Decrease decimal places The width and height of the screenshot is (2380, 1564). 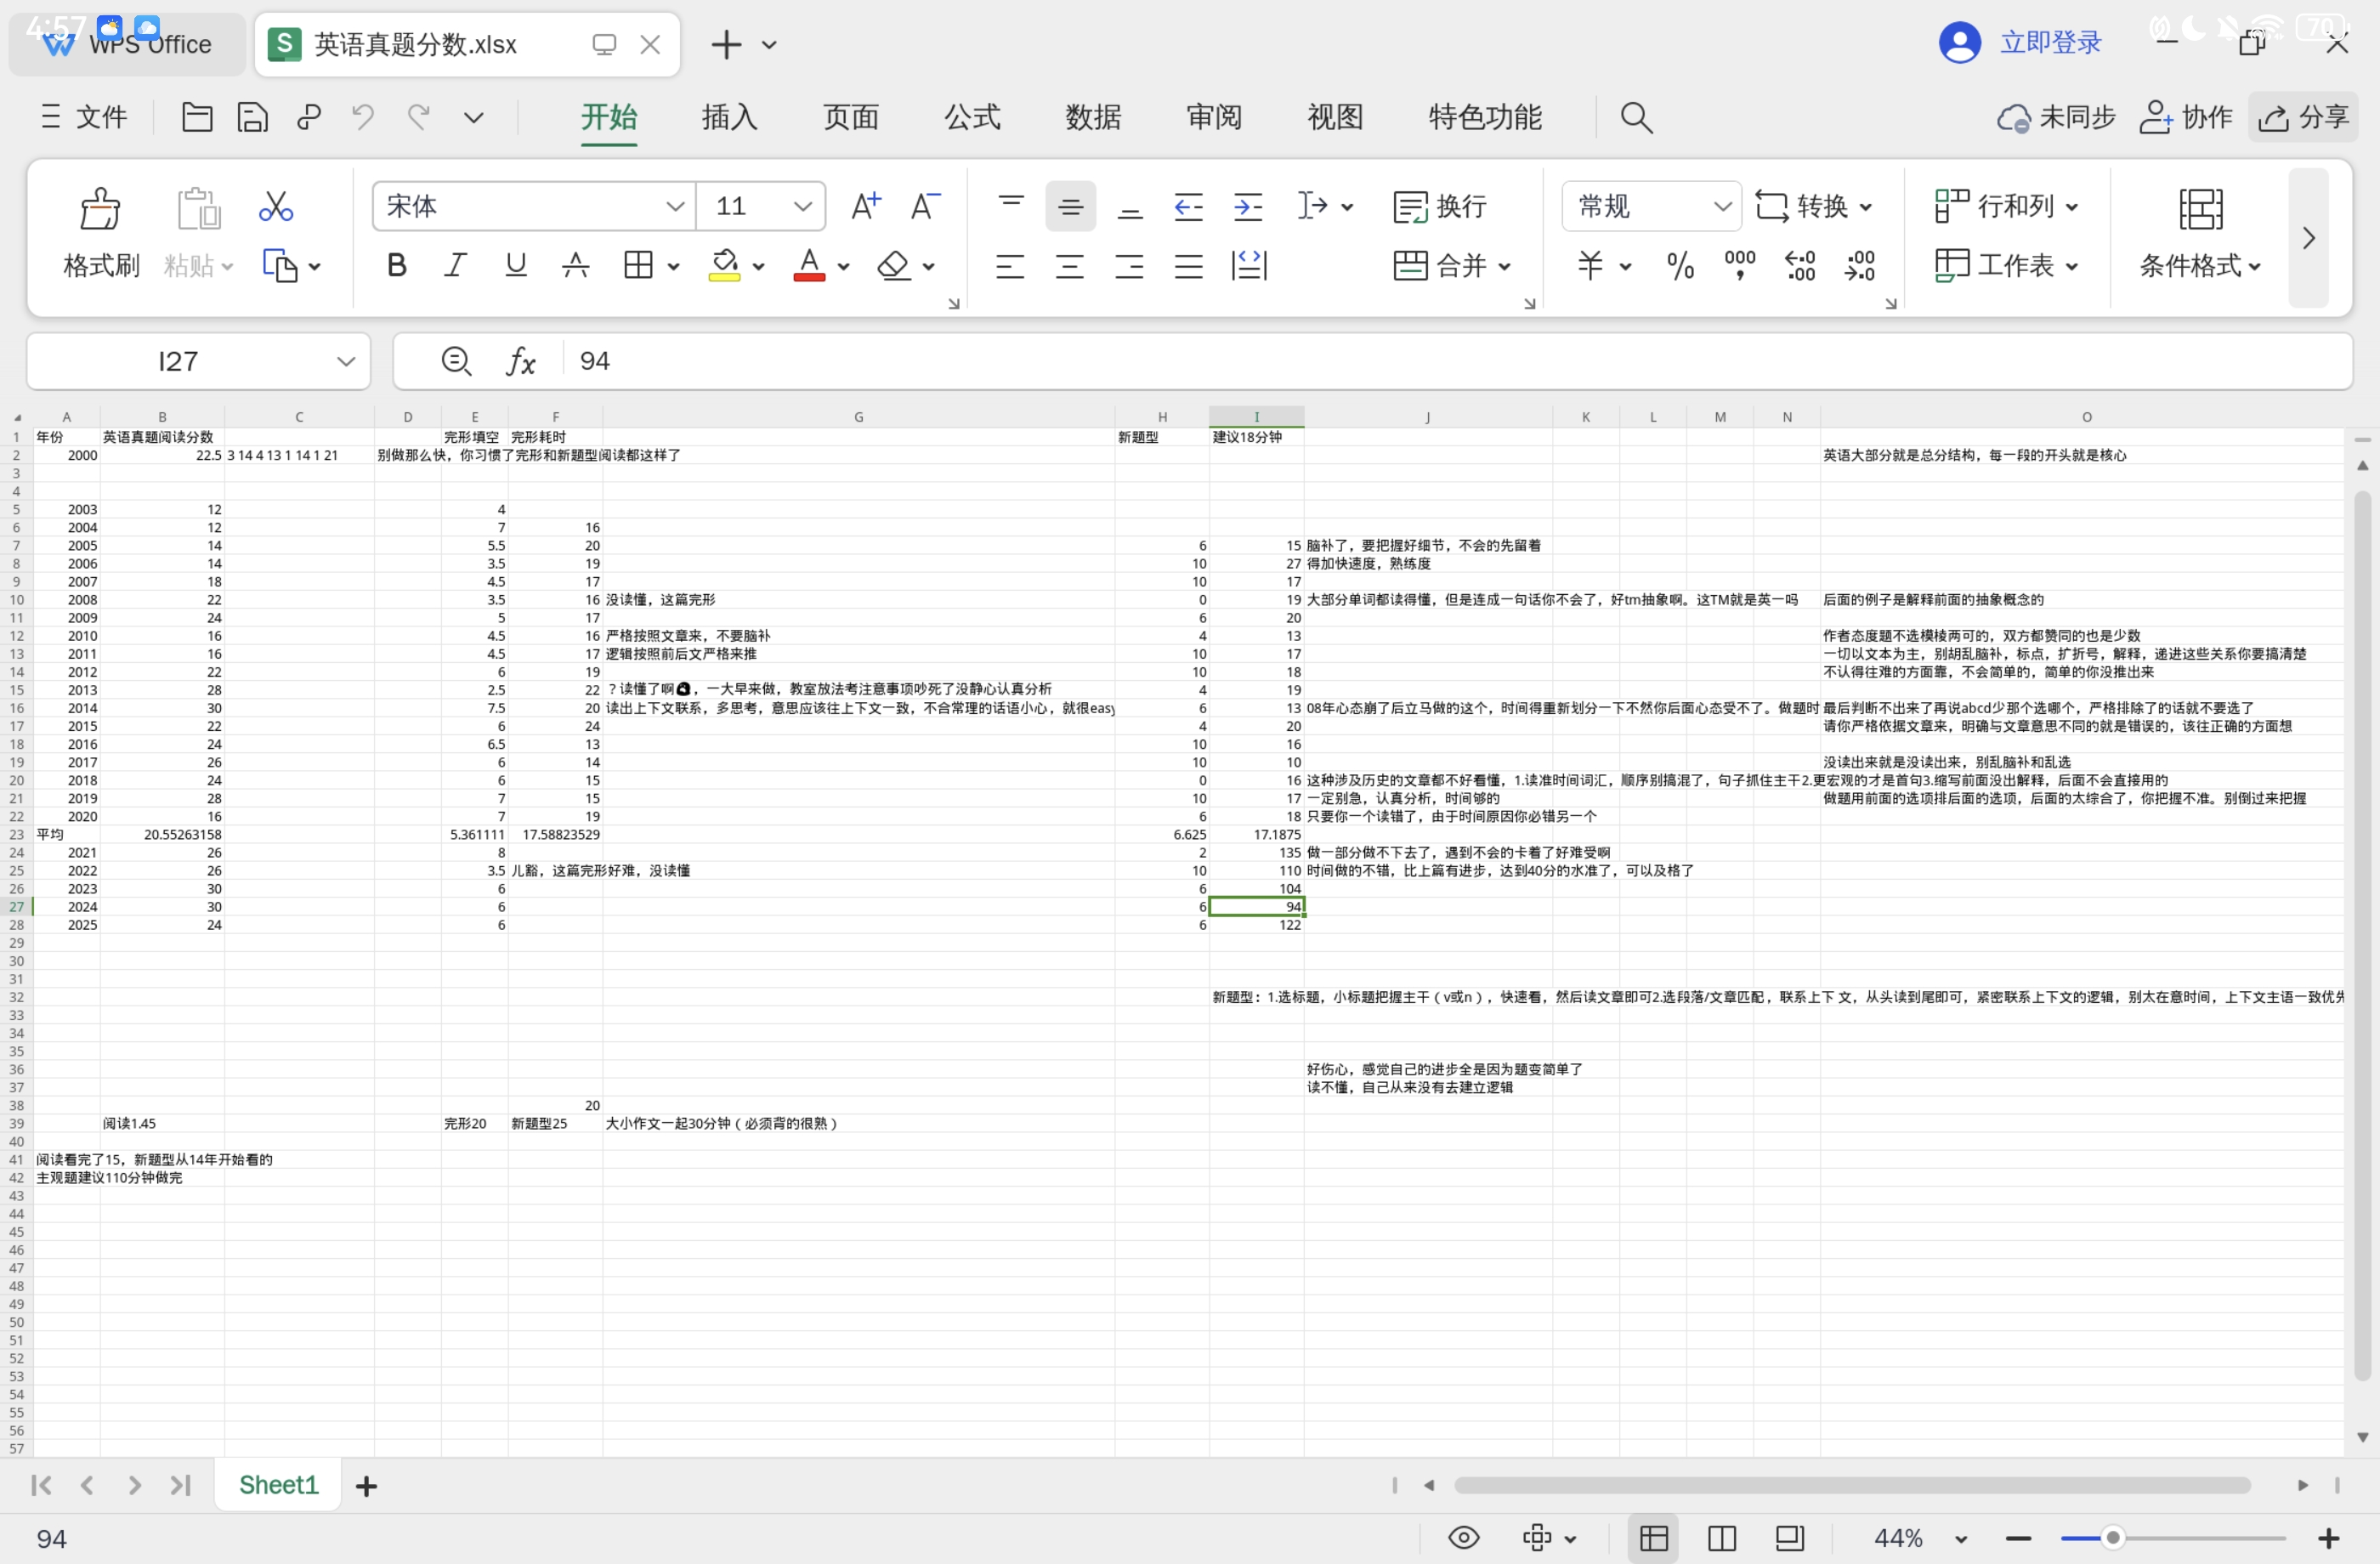(x=1860, y=265)
